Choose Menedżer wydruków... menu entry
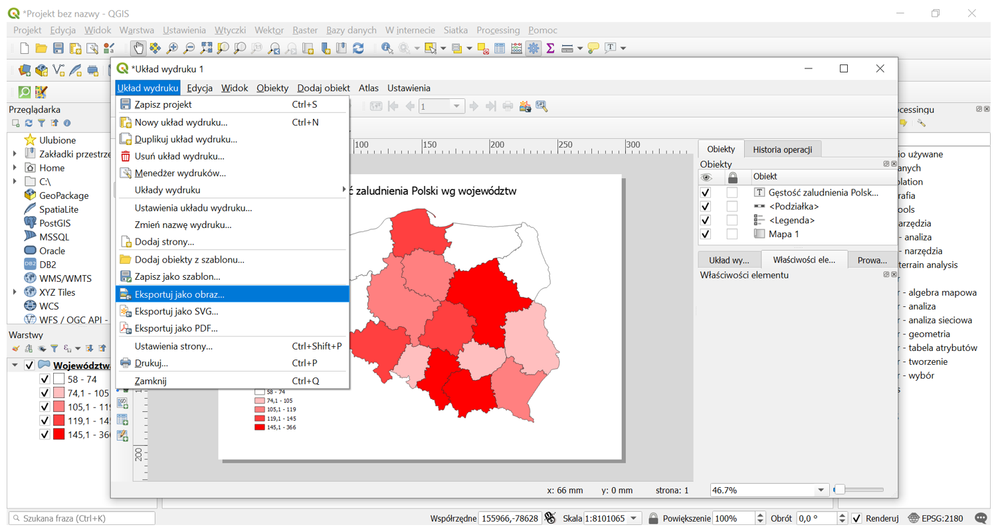 coord(232,173)
